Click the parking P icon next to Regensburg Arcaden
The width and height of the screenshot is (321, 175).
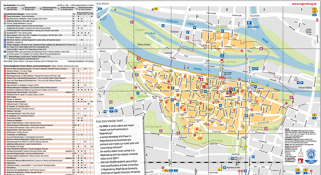(225, 167)
